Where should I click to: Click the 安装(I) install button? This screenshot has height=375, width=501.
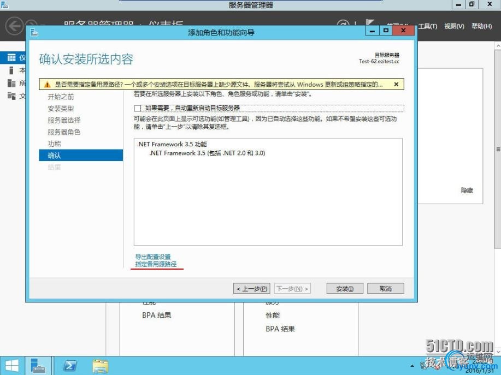[x=345, y=289]
